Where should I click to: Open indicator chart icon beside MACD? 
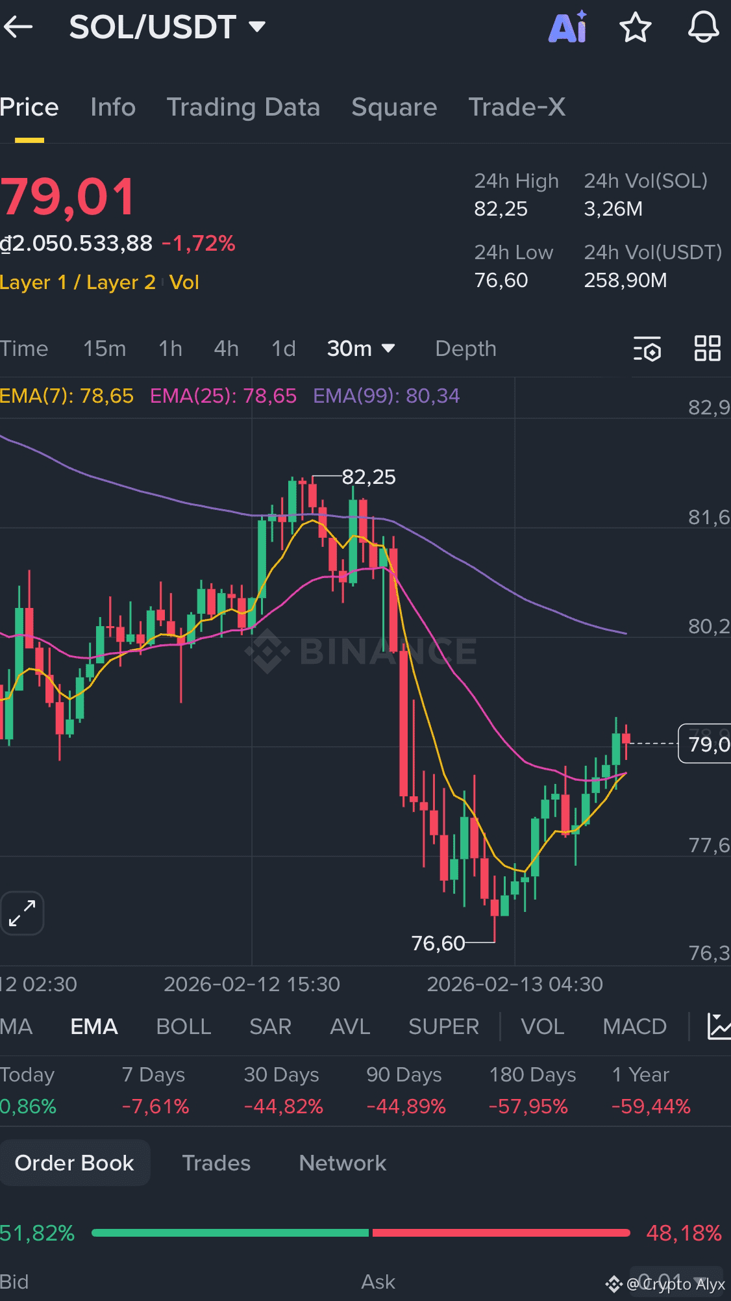point(718,1027)
